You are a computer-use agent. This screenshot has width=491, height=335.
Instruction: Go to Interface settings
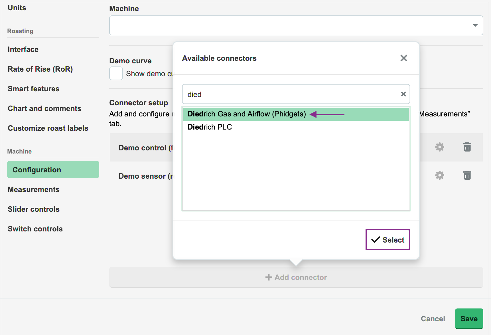(x=23, y=49)
